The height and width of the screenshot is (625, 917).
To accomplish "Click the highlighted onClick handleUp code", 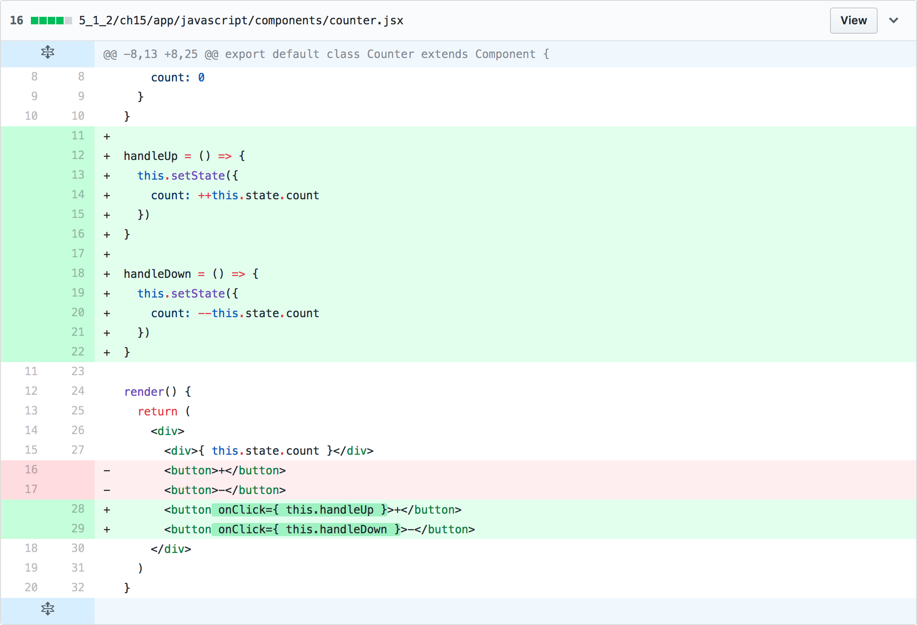I will pyautogui.click(x=299, y=510).
